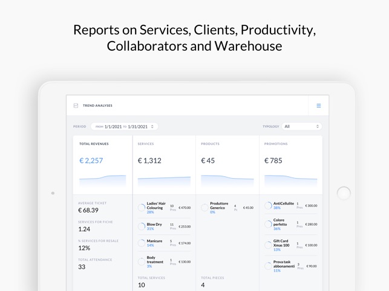Open the hamburger menu icon
389x291 pixels.
319,106
